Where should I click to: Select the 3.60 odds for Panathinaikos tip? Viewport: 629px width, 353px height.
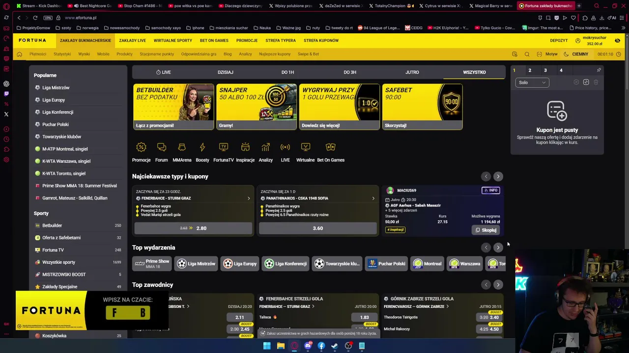(x=318, y=228)
